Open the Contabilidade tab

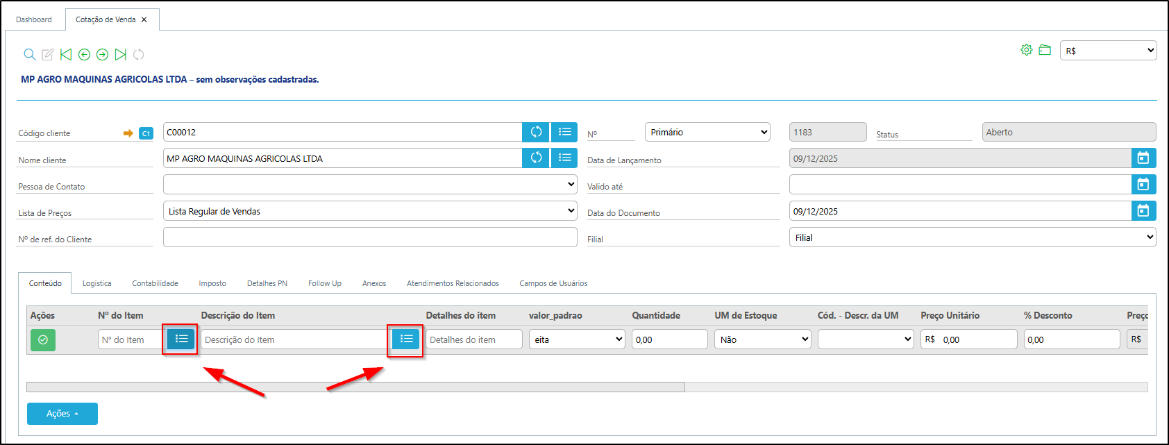point(155,283)
